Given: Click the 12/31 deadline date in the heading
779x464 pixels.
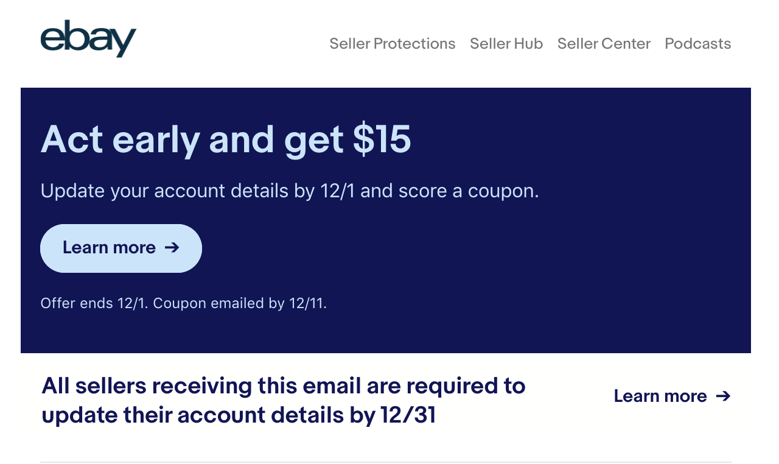Looking at the screenshot, I should [408, 415].
